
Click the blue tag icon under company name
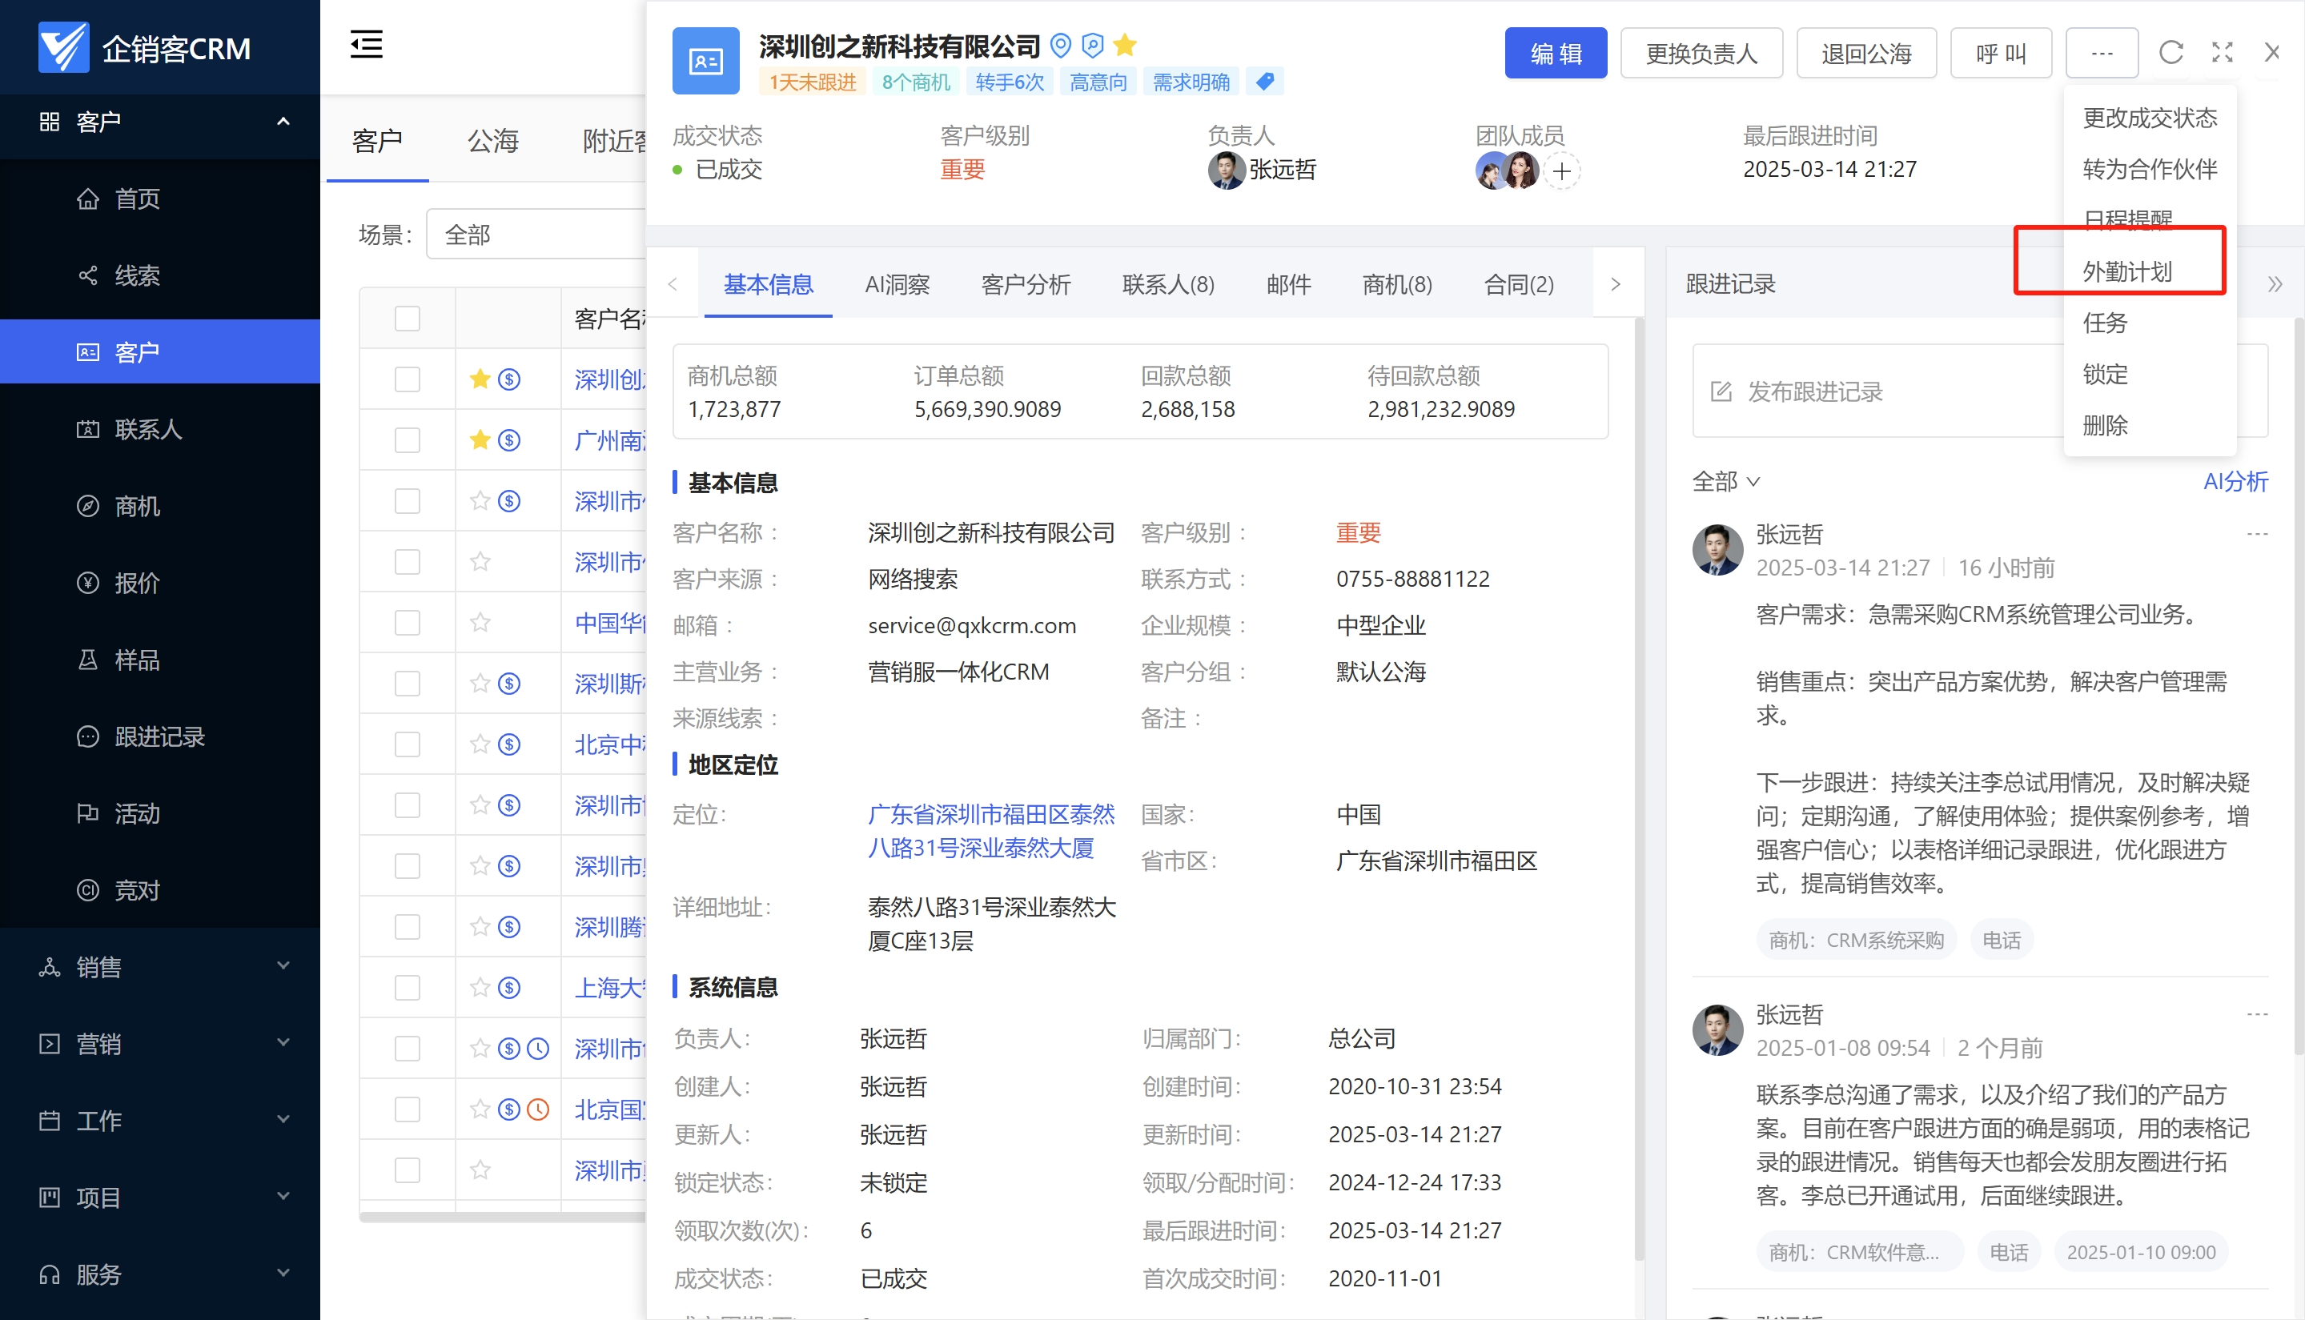1264,82
